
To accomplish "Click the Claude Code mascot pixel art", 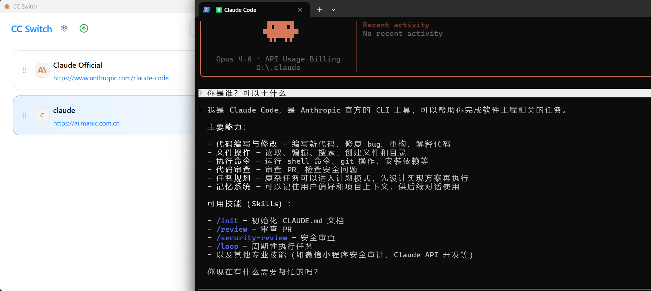I will pos(281,31).
